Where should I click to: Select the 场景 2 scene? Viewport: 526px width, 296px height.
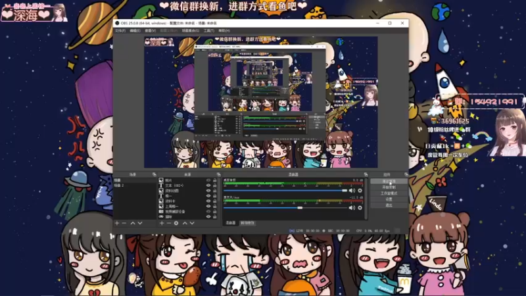click(x=135, y=185)
